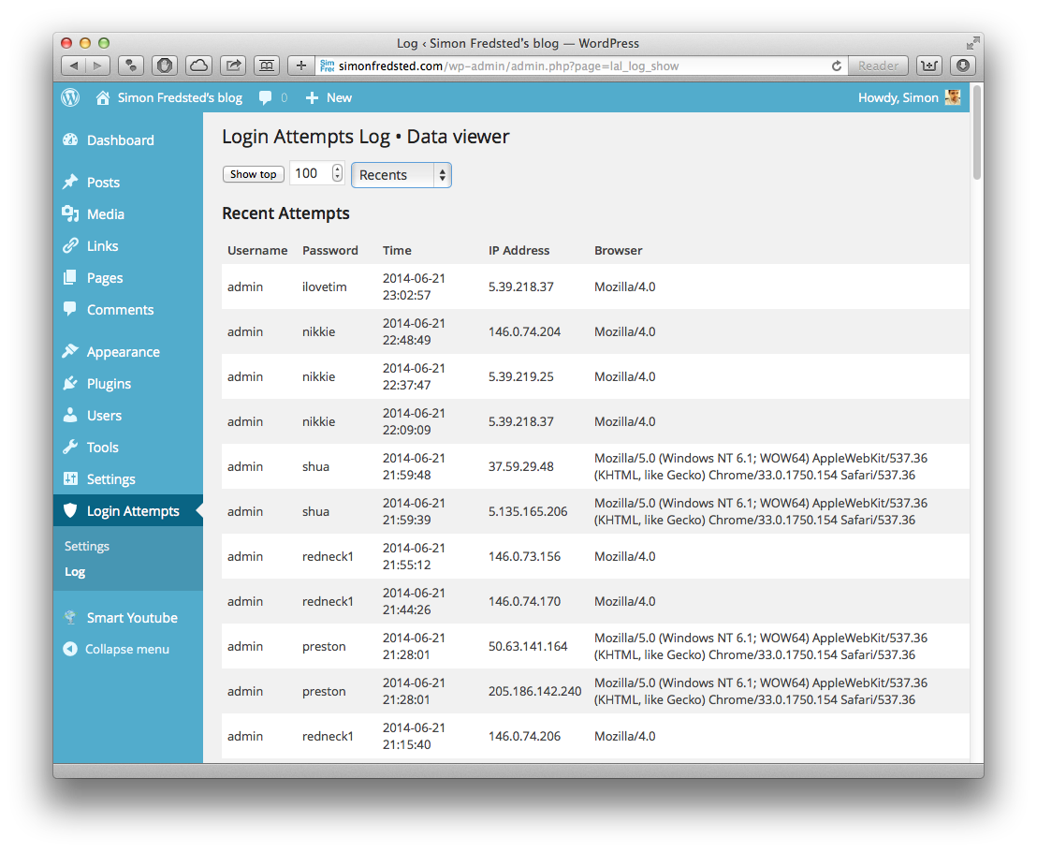The height and width of the screenshot is (852, 1037).
Task: Click the IP address 146.0.73.156
Action: (x=524, y=557)
